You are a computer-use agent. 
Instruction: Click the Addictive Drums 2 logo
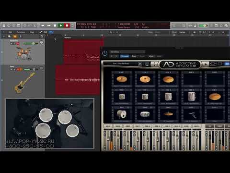pos(180,64)
